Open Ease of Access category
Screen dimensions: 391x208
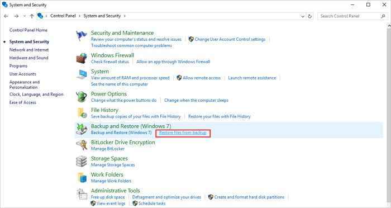tap(23, 102)
